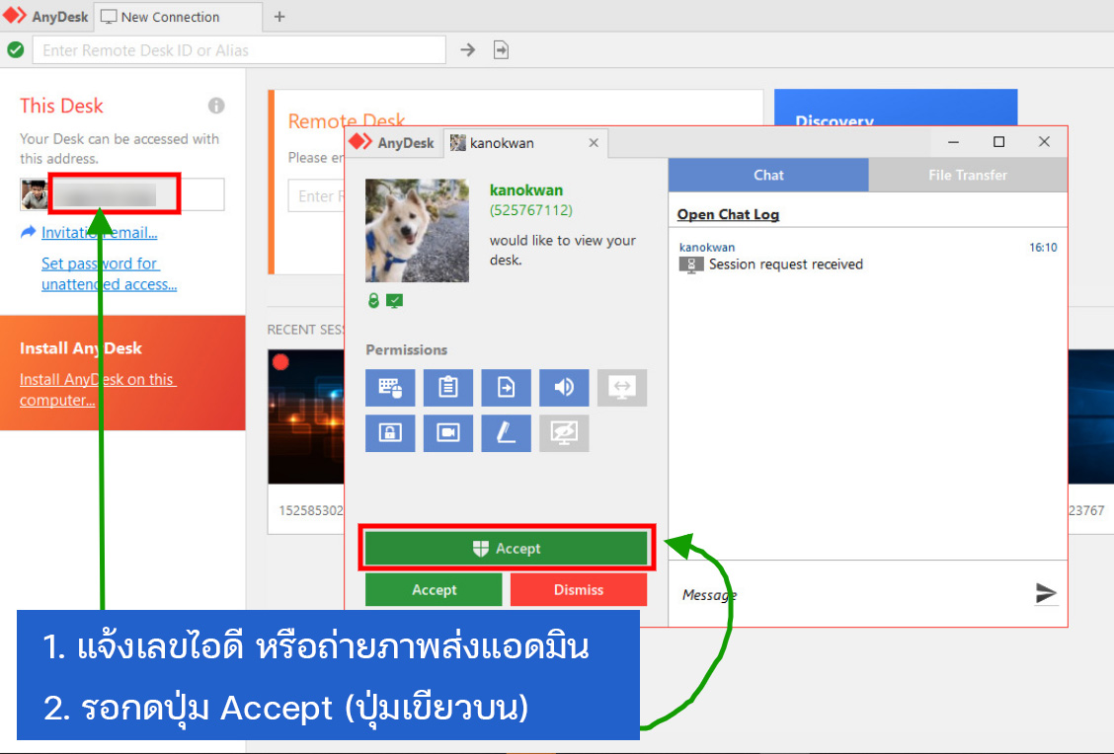Dismiss the session request
Viewport: 1114px width, 754px height.
pyautogui.click(x=579, y=590)
